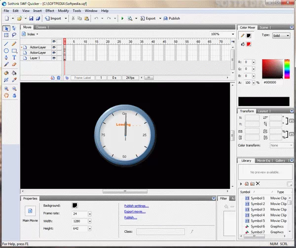Click the Background color swatch in Properties

pos(75,205)
